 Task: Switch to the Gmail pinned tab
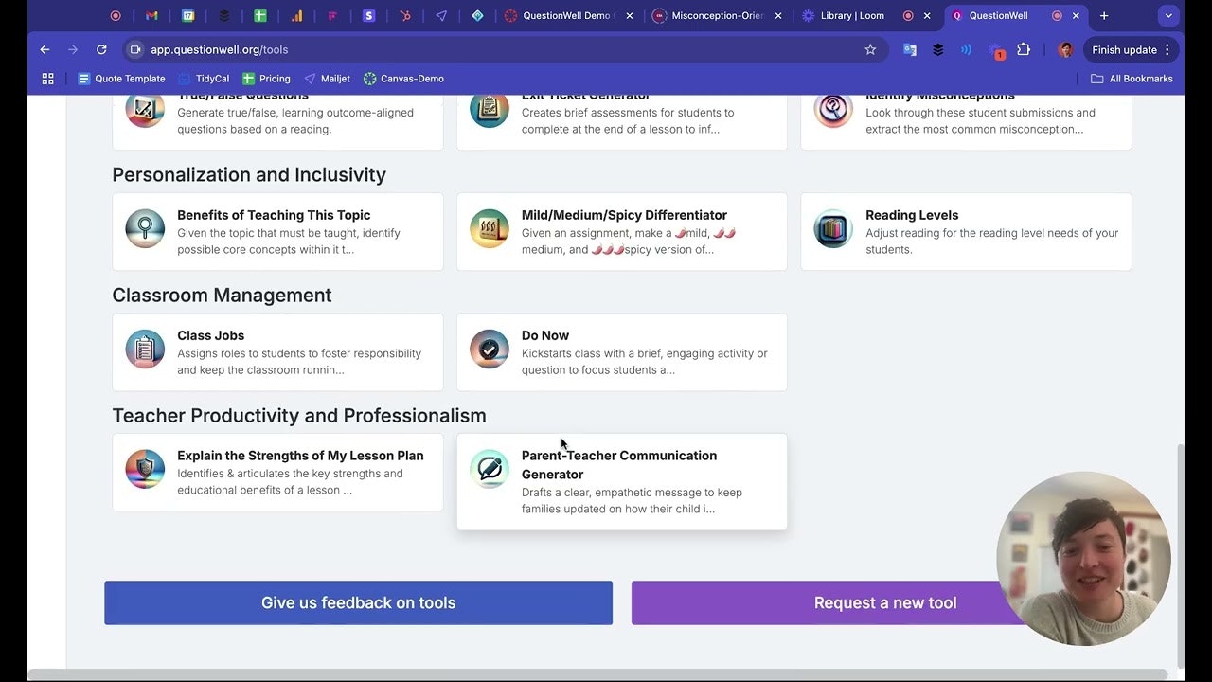(x=151, y=16)
